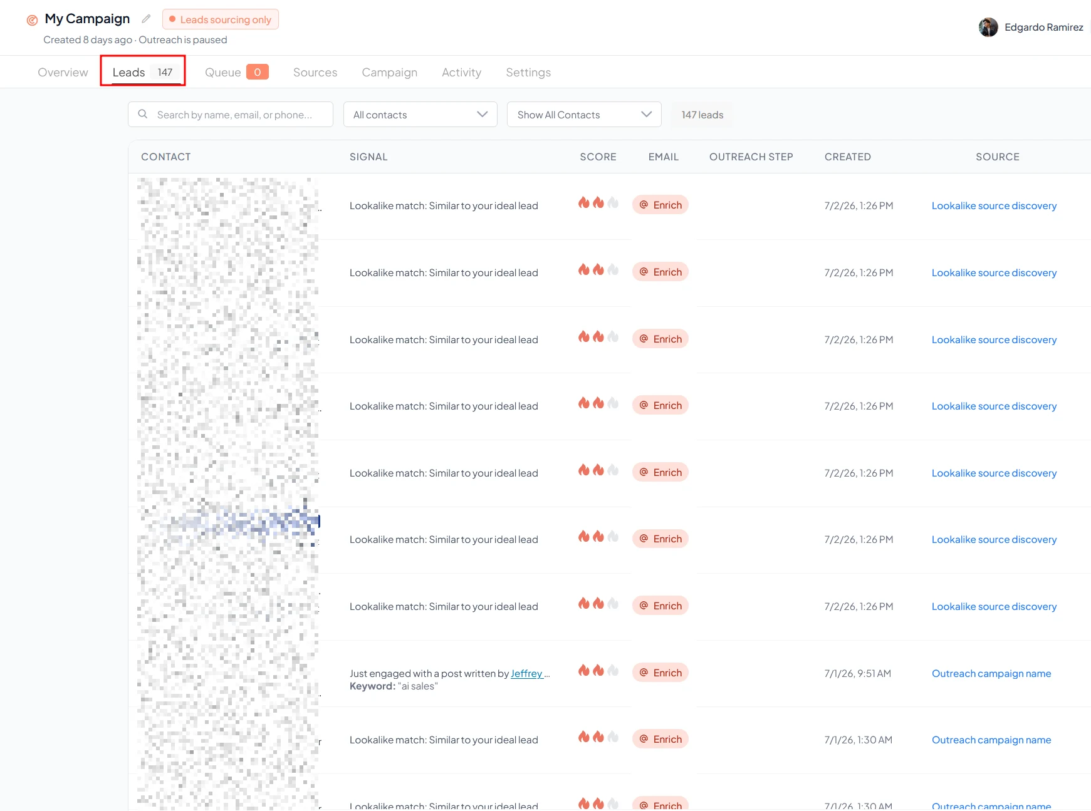Click Enrich in the second lead row
The image size is (1091, 811).
coord(660,272)
